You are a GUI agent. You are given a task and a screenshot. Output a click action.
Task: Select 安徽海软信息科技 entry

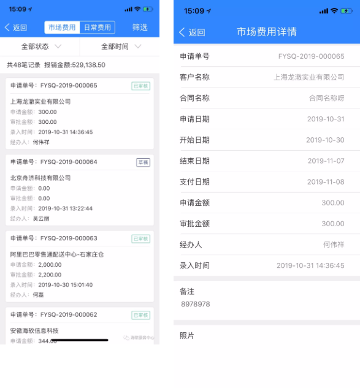click(x=34, y=330)
